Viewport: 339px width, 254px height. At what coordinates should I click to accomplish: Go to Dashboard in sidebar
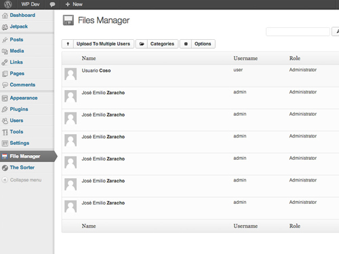22,15
